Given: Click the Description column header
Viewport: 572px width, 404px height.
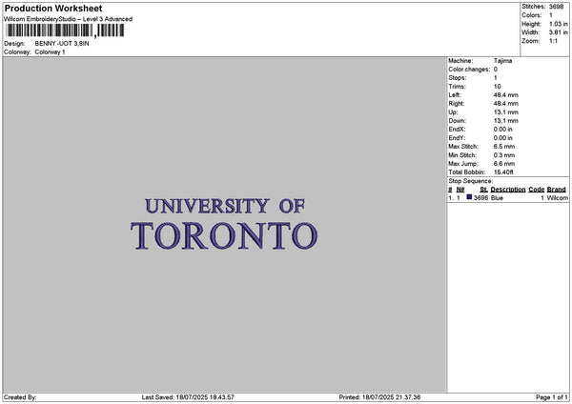Looking at the screenshot, I should (508, 190).
